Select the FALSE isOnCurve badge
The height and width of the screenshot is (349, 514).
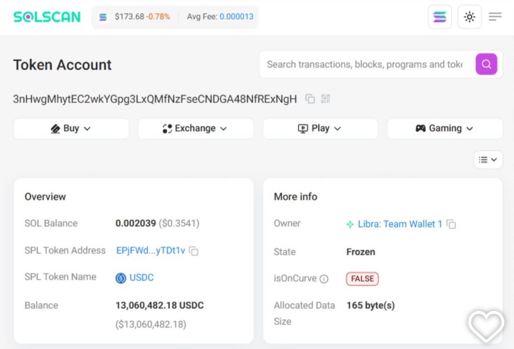pos(362,279)
